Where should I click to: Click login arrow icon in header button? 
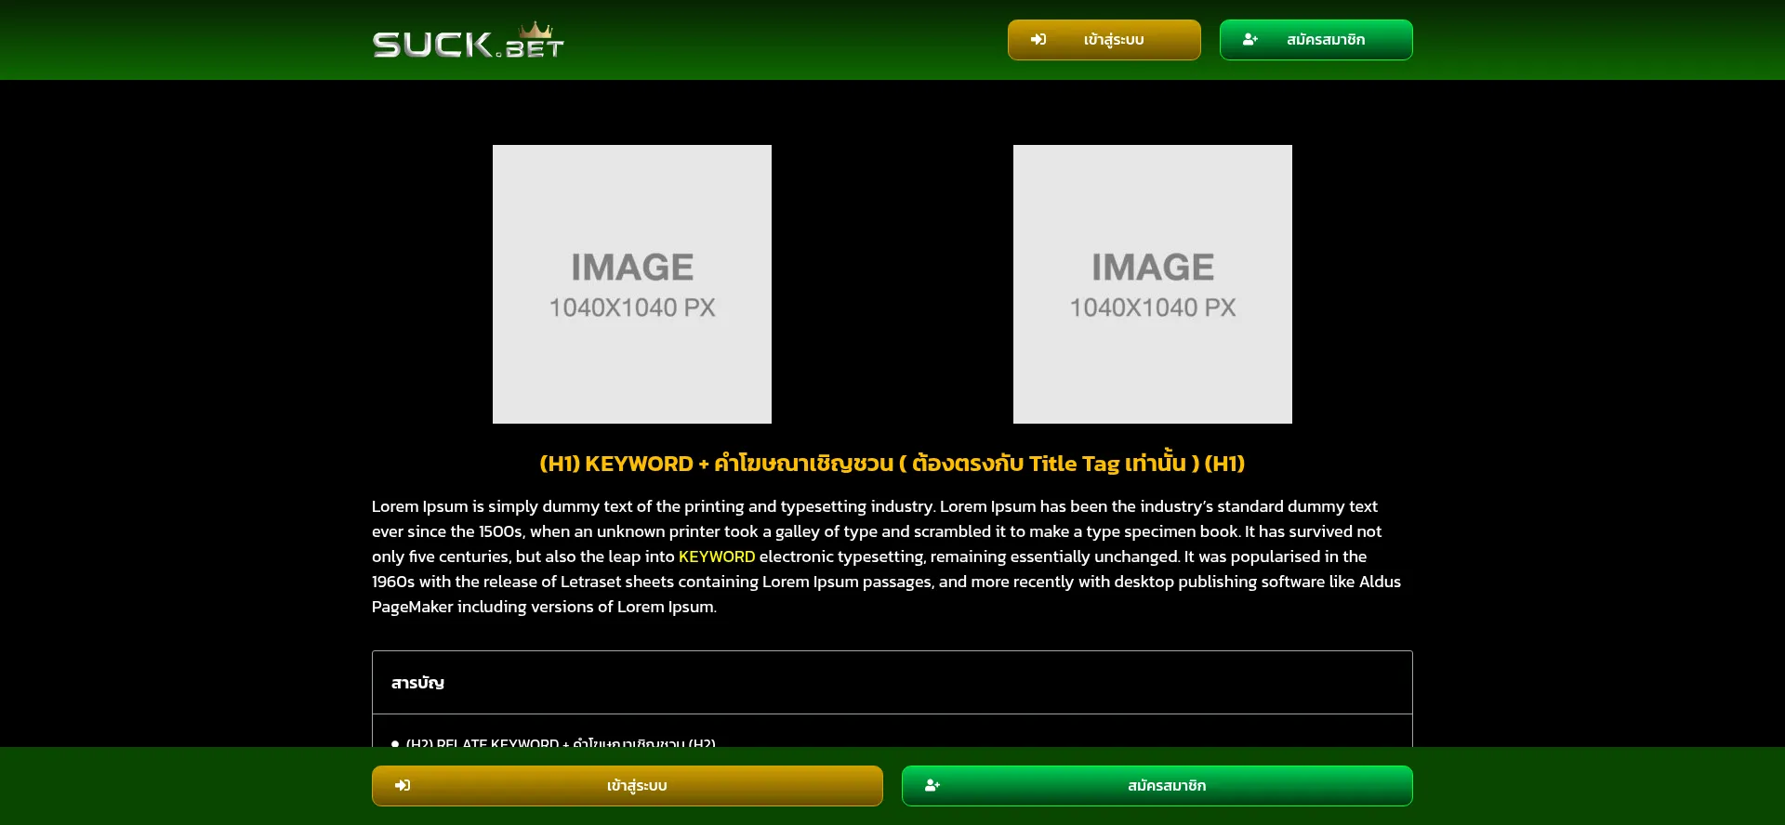tap(1038, 40)
